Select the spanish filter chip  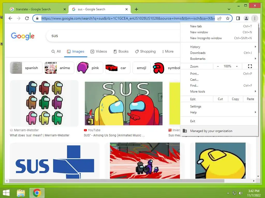click(x=26, y=68)
